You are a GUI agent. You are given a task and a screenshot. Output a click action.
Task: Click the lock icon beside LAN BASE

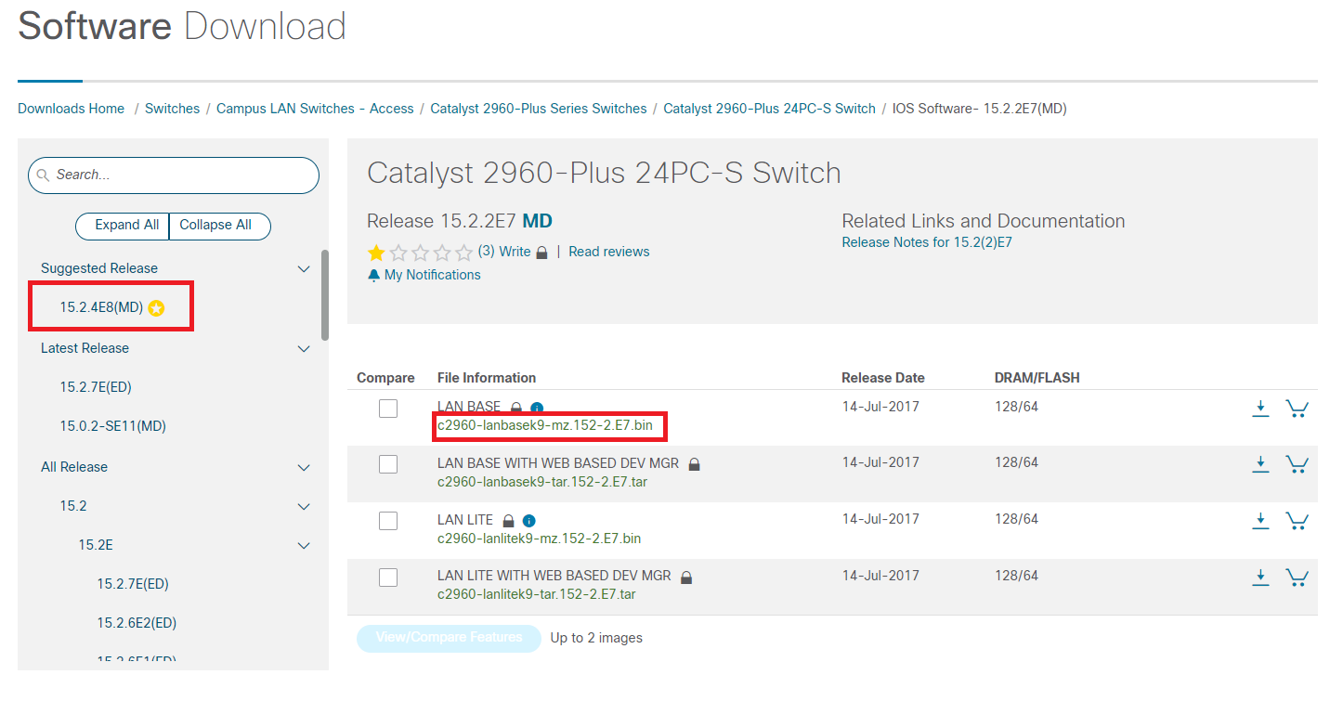[516, 408]
